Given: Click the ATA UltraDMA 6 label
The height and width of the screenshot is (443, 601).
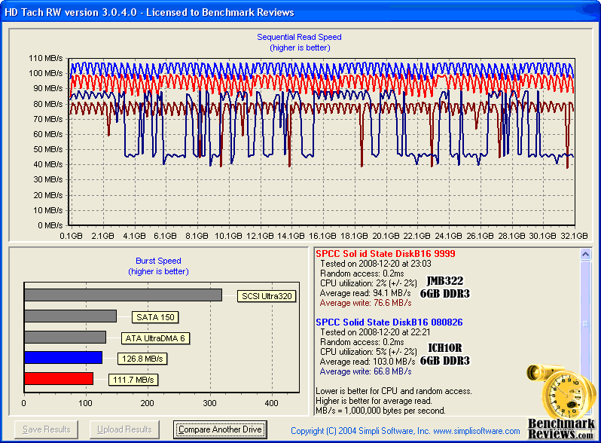Looking at the screenshot, I should click(155, 338).
